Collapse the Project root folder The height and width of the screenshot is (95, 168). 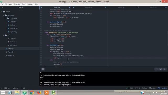[2, 12]
